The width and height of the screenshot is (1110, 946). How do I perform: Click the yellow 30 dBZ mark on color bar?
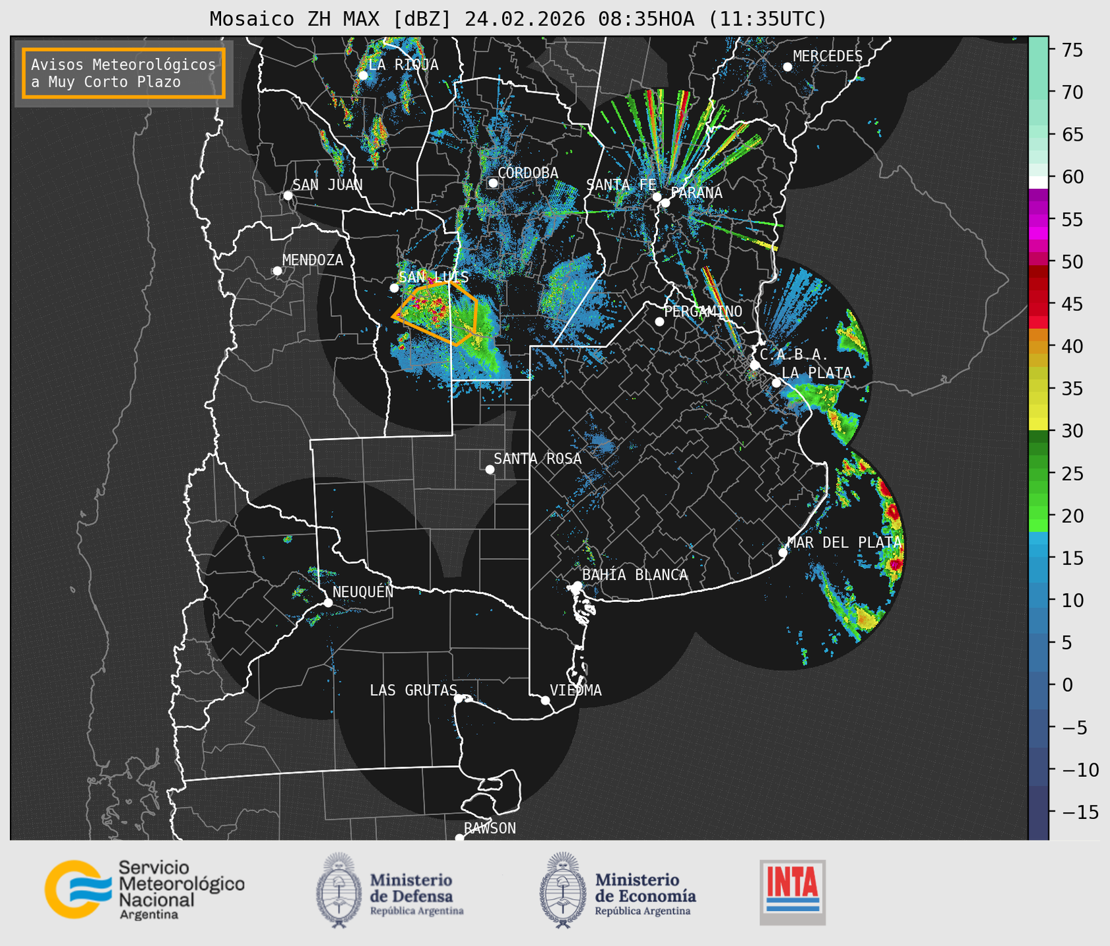click(x=1038, y=426)
